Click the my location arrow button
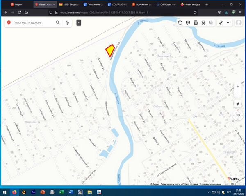 [x=238, y=105]
